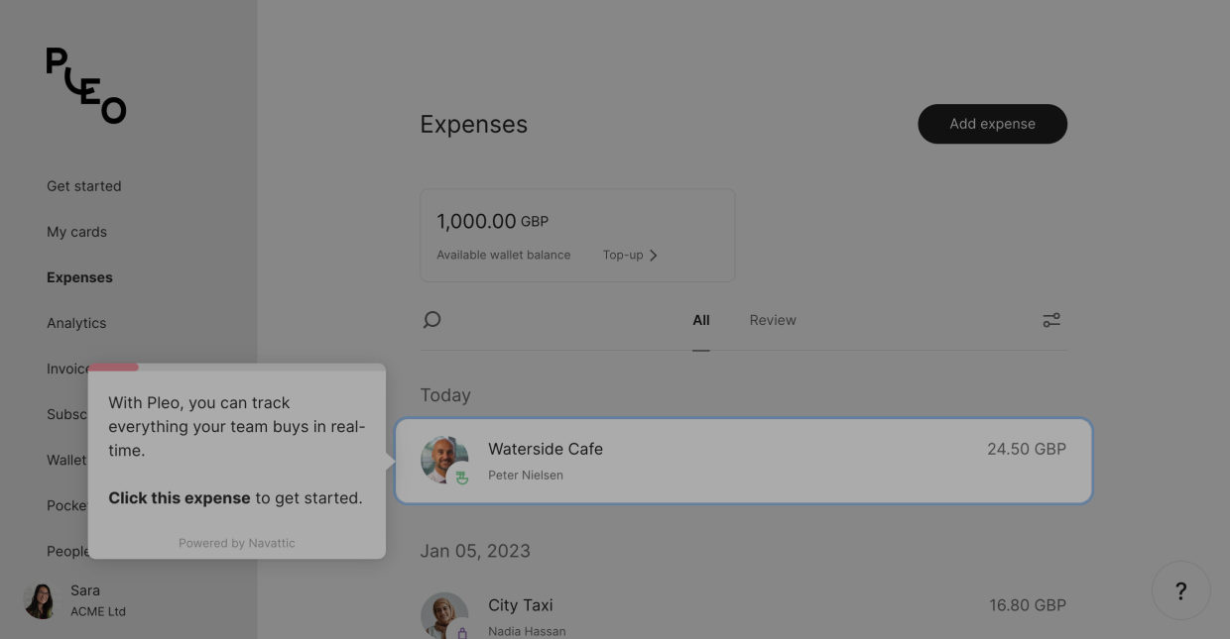This screenshot has height=639, width=1230.
Task: Go to My cards in the sidebar
Action: (76, 232)
